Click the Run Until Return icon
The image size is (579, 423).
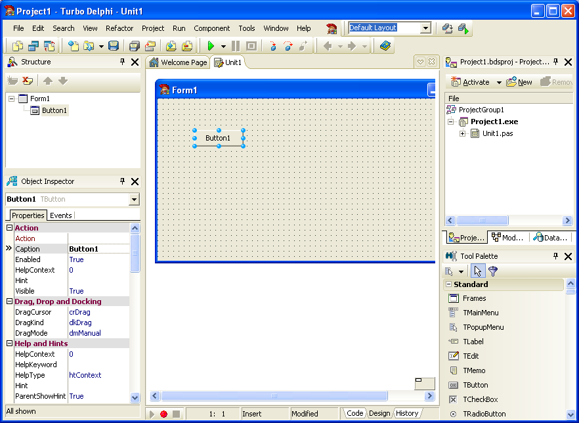[x=303, y=46]
